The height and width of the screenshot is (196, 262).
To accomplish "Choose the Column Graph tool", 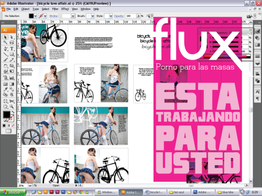I will [12, 78].
